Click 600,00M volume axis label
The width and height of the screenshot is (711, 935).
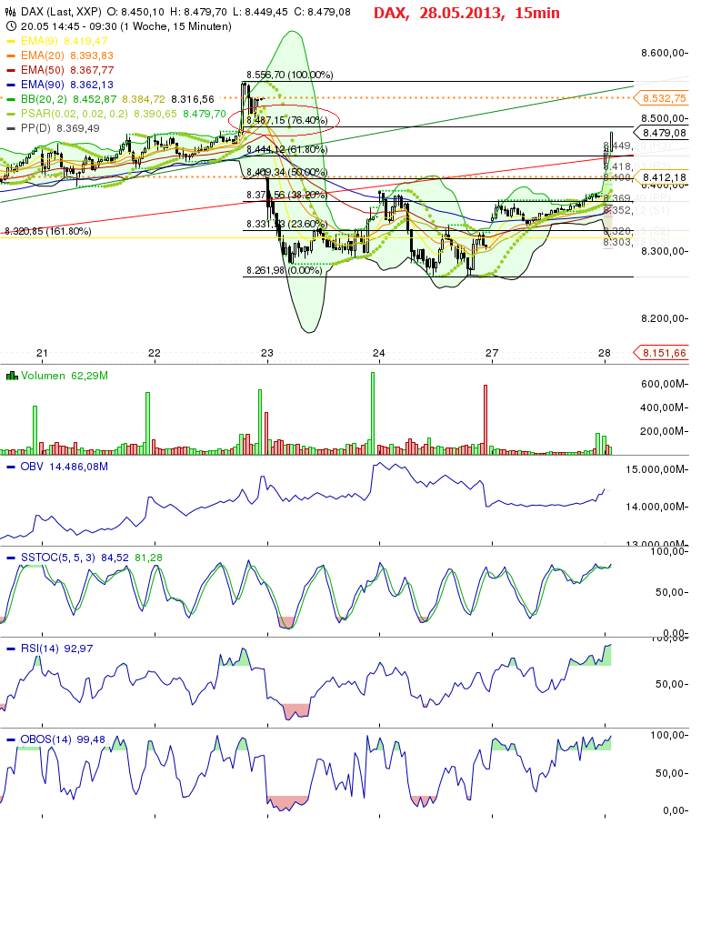664,384
